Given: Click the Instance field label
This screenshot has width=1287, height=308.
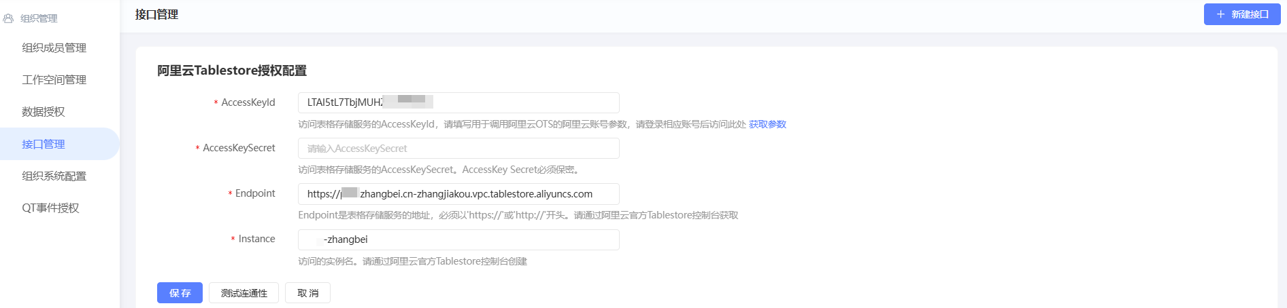Looking at the screenshot, I should tap(256, 239).
